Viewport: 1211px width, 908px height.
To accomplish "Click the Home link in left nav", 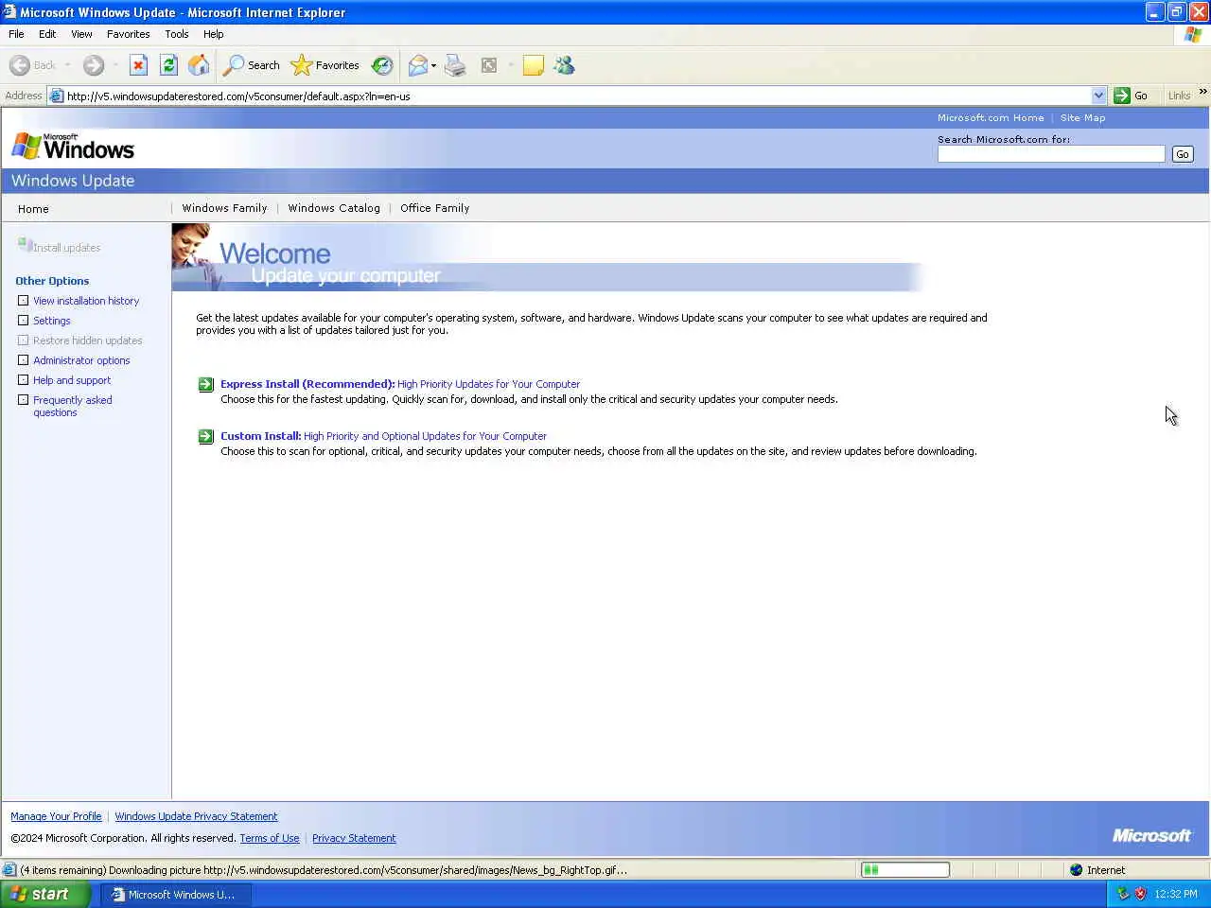I will click(33, 209).
